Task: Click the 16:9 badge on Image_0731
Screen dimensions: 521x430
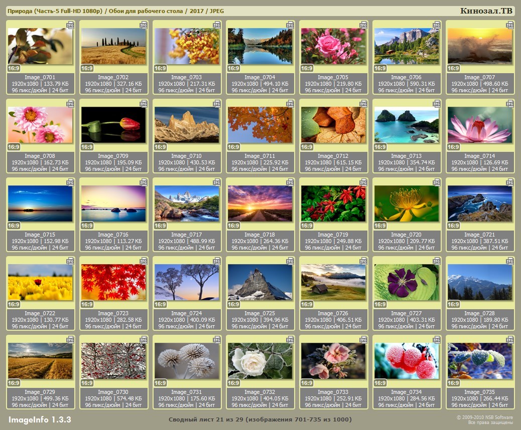Action: tap(160, 383)
